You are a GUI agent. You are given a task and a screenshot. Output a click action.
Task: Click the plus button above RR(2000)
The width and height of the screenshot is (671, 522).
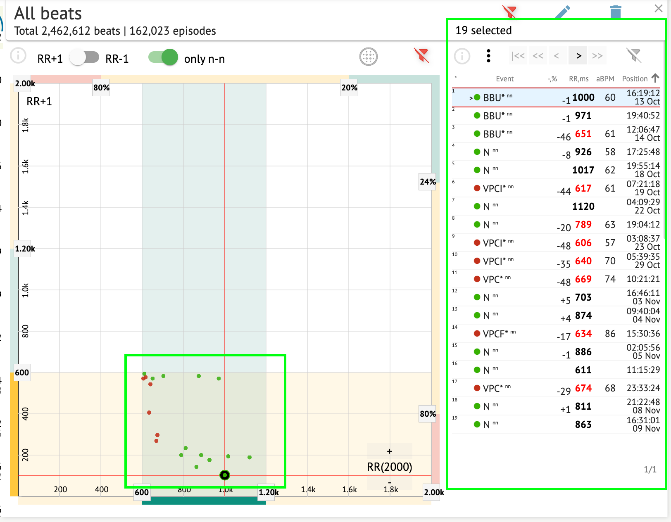point(389,451)
